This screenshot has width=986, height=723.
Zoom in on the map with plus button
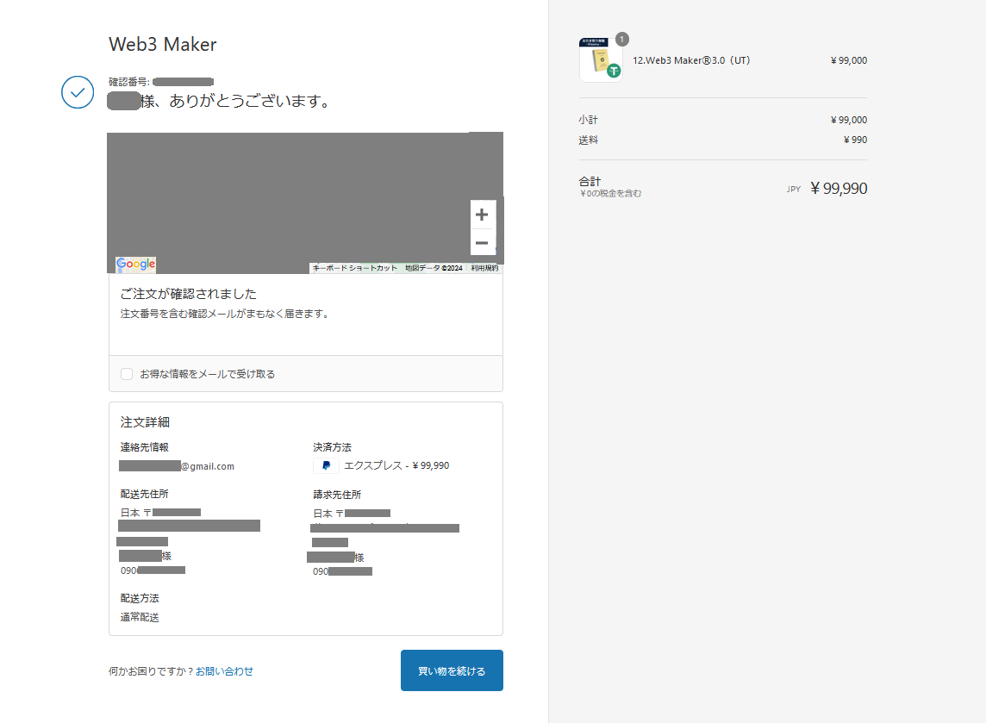click(x=483, y=215)
